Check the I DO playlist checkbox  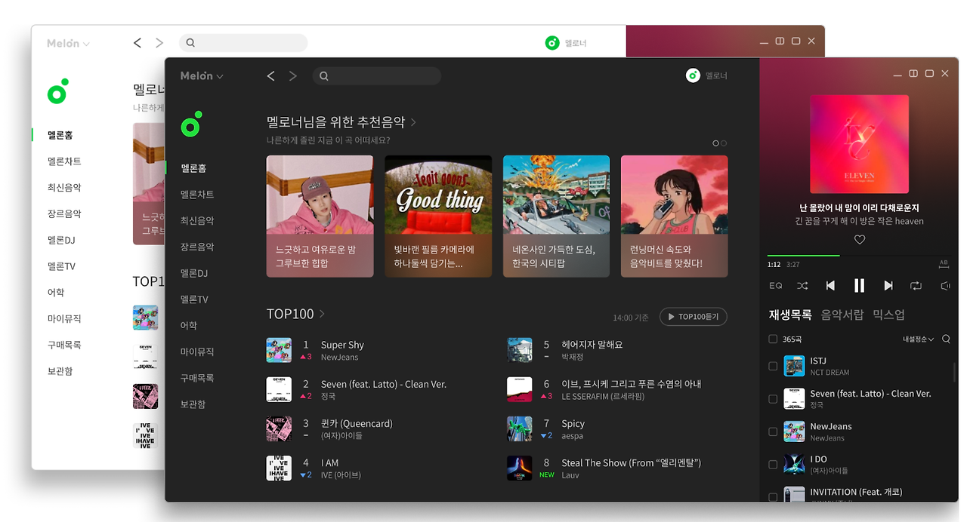click(x=773, y=465)
